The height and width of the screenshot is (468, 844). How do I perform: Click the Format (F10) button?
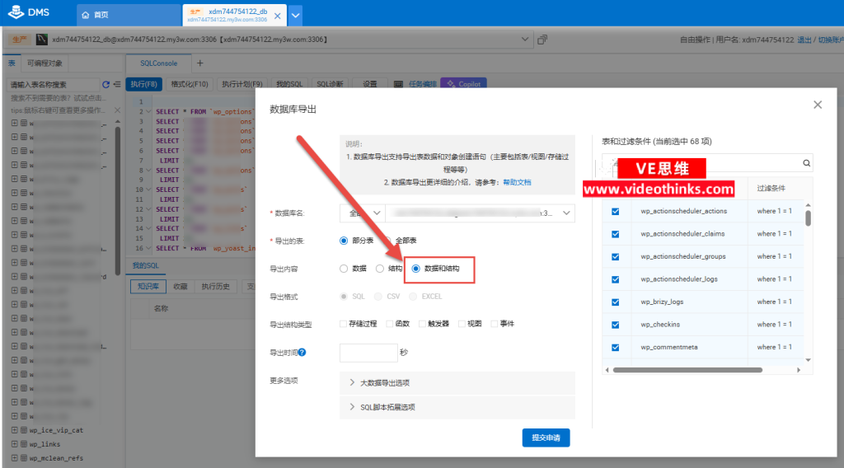(x=190, y=84)
